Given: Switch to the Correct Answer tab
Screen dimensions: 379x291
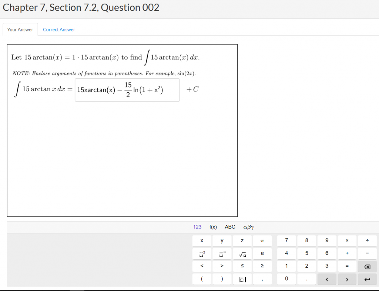Looking at the screenshot, I should [59, 29].
